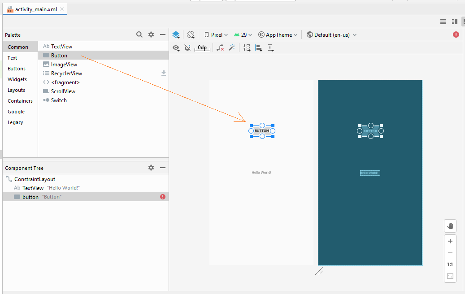Select button "Button" tree row
The width and height of the screenshot is (465, 294).
point(86,197)
